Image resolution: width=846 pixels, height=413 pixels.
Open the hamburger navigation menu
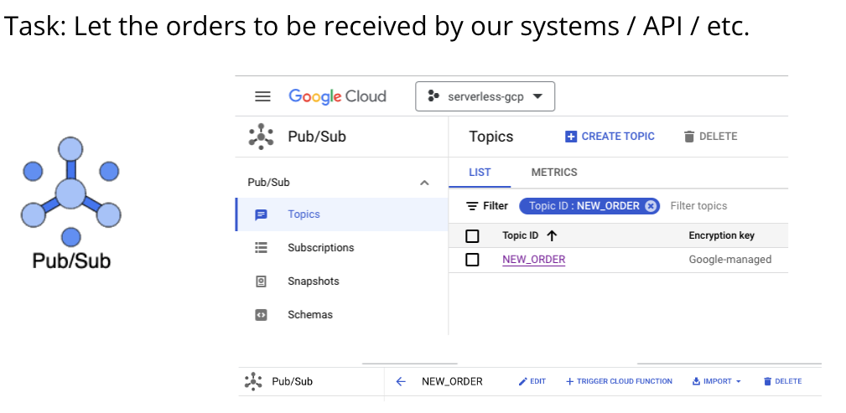(262, 96)
